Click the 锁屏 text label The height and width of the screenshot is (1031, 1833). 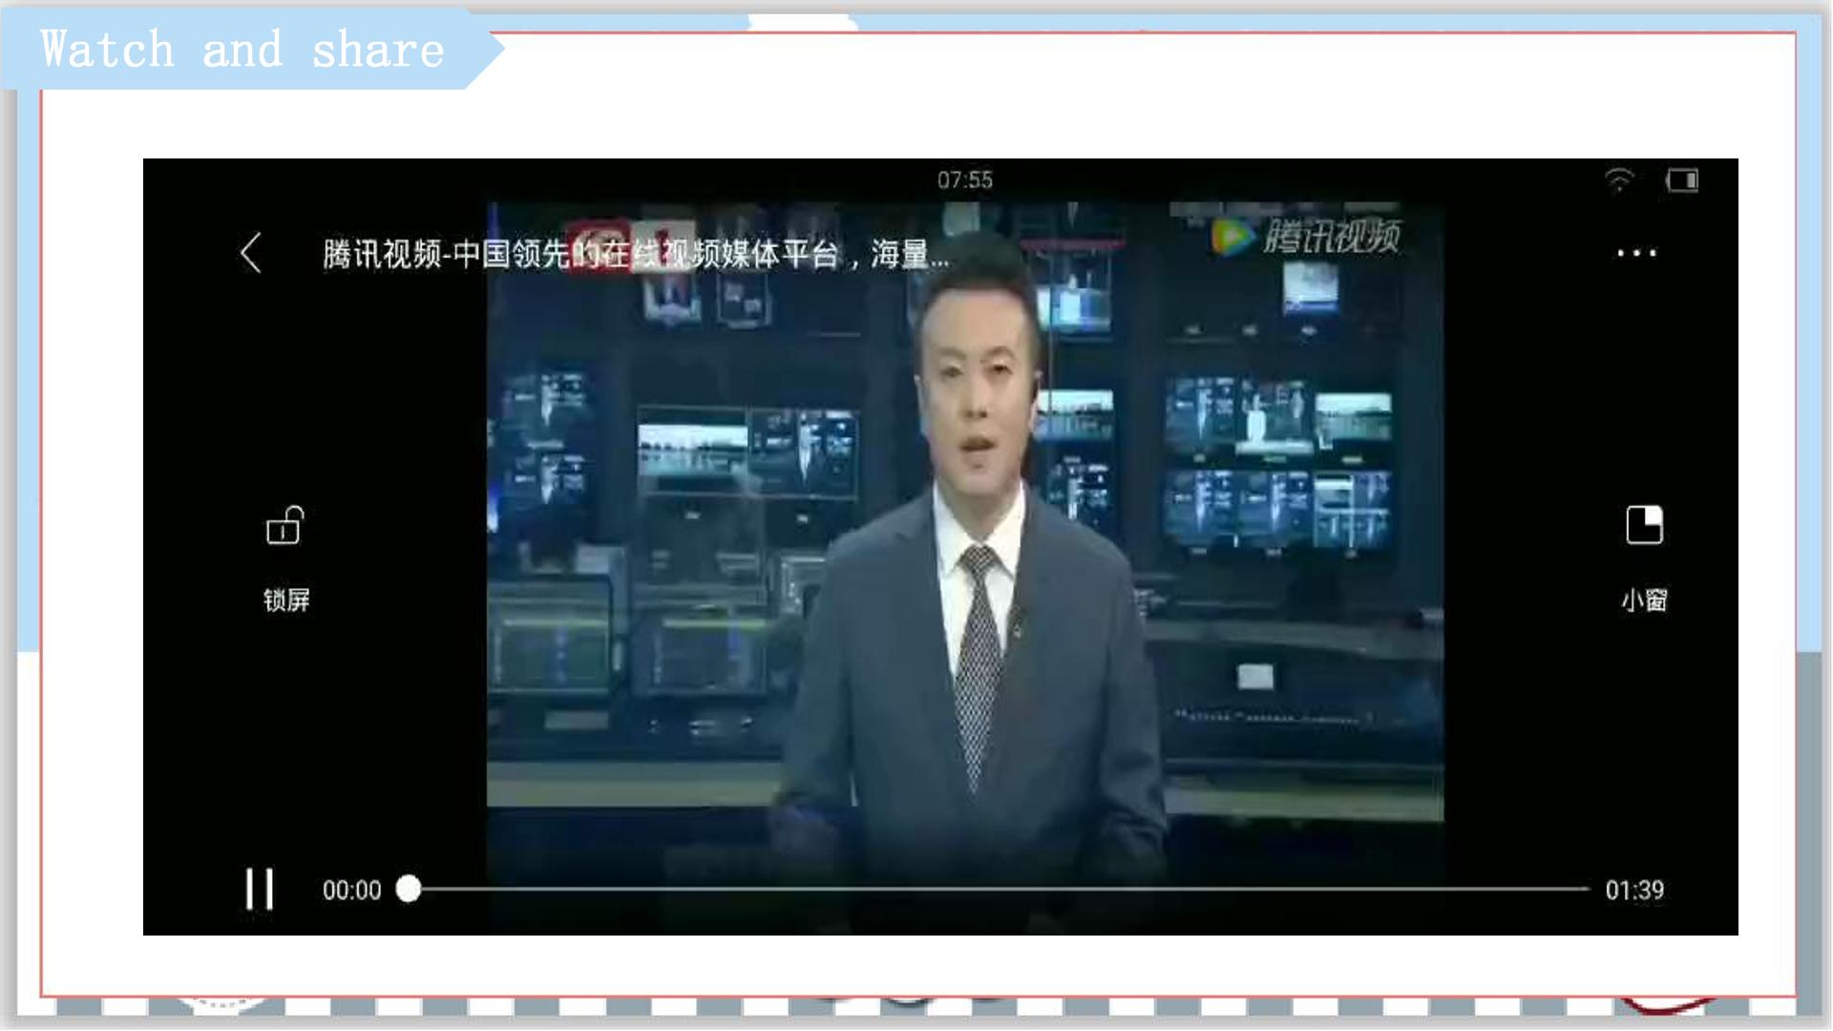click(286, 600)
